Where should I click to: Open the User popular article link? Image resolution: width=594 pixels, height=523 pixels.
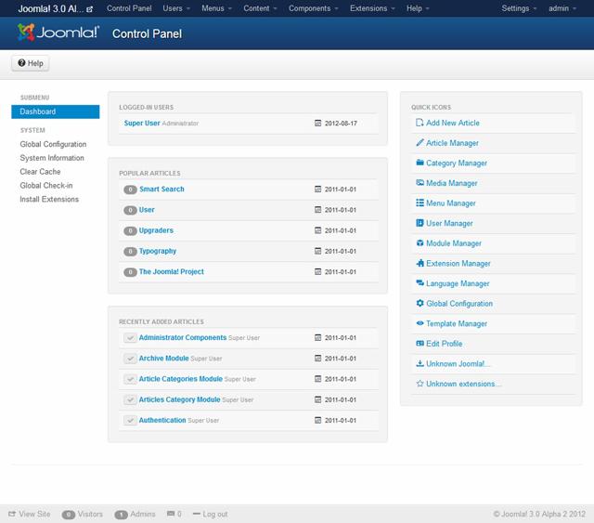(x=147, y=210)
